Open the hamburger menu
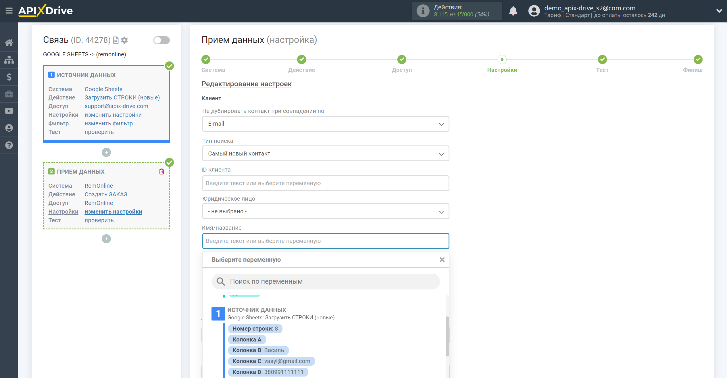This screenshot has width=727, height=378. 9,11
